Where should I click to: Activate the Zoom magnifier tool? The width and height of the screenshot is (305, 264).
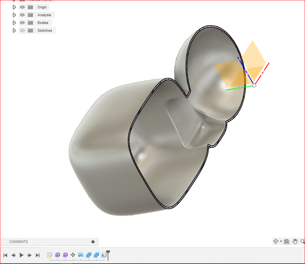pos(303,241)
